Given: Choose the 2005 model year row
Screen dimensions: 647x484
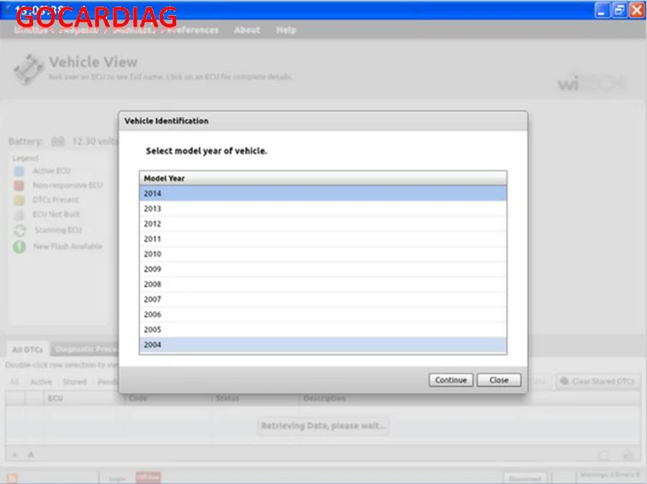Looking at the screenshot, I should coord(323,330).
